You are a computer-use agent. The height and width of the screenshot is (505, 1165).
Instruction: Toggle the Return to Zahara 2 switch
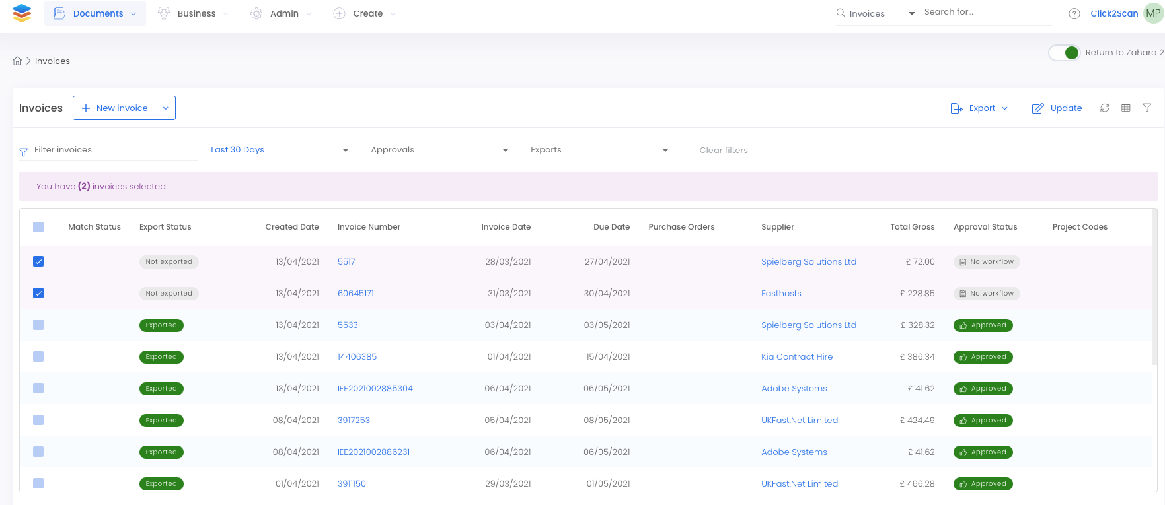(x=1065, y=53)
